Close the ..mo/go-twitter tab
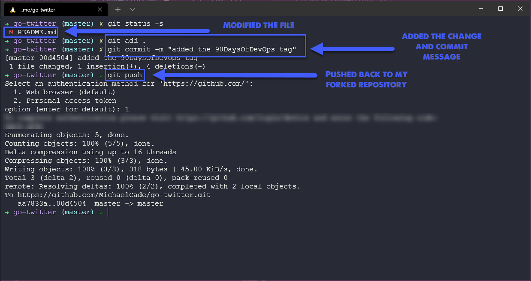This screenshot has width=531, height=281. pyautogui.click(x=100, y=9)
